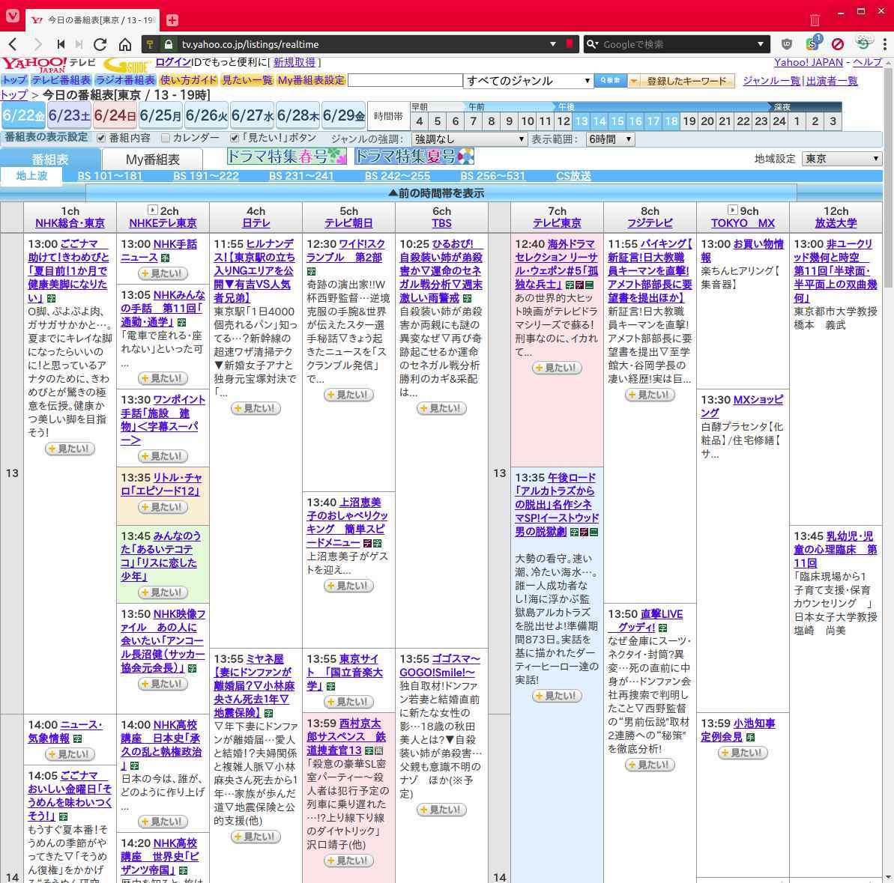
Task: Click the padlock site info icon
Action: click(168, 44)
